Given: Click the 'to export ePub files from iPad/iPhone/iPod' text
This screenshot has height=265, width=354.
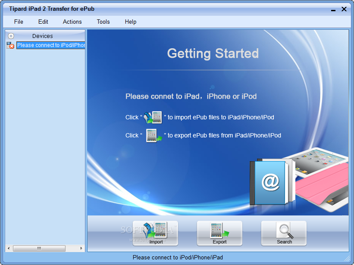Looking at the screenshot, I should point(224,135).
